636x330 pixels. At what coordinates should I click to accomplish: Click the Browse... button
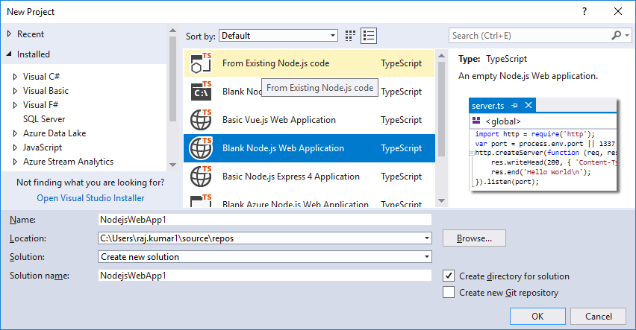(x=474, y=238)
